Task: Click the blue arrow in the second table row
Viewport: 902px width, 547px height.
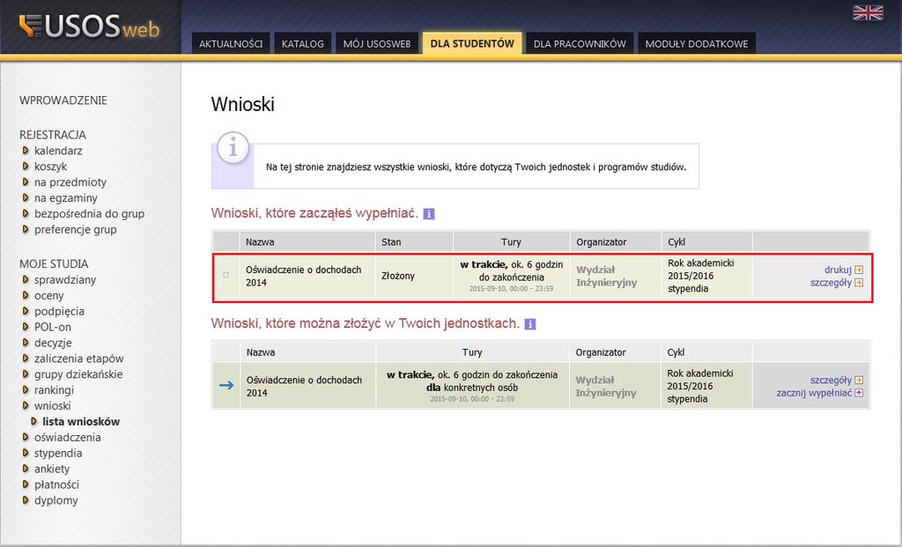Action: tap(226, 385)
